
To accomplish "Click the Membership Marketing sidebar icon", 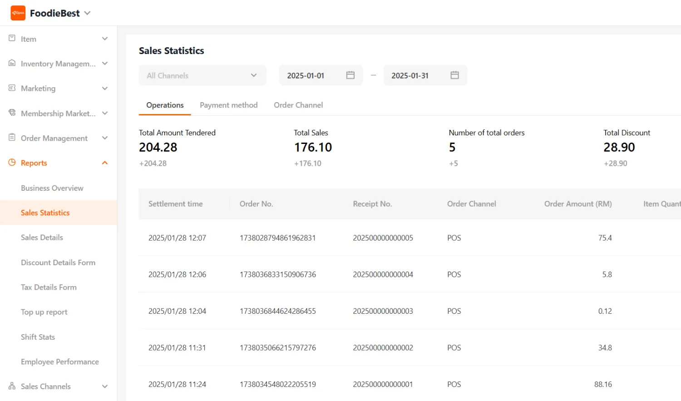I will (x=12, y=113).
